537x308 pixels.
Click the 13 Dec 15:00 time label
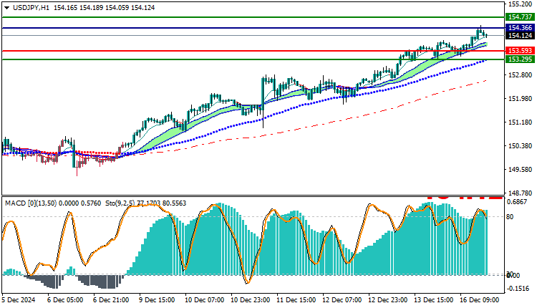[x=434, y=300]
